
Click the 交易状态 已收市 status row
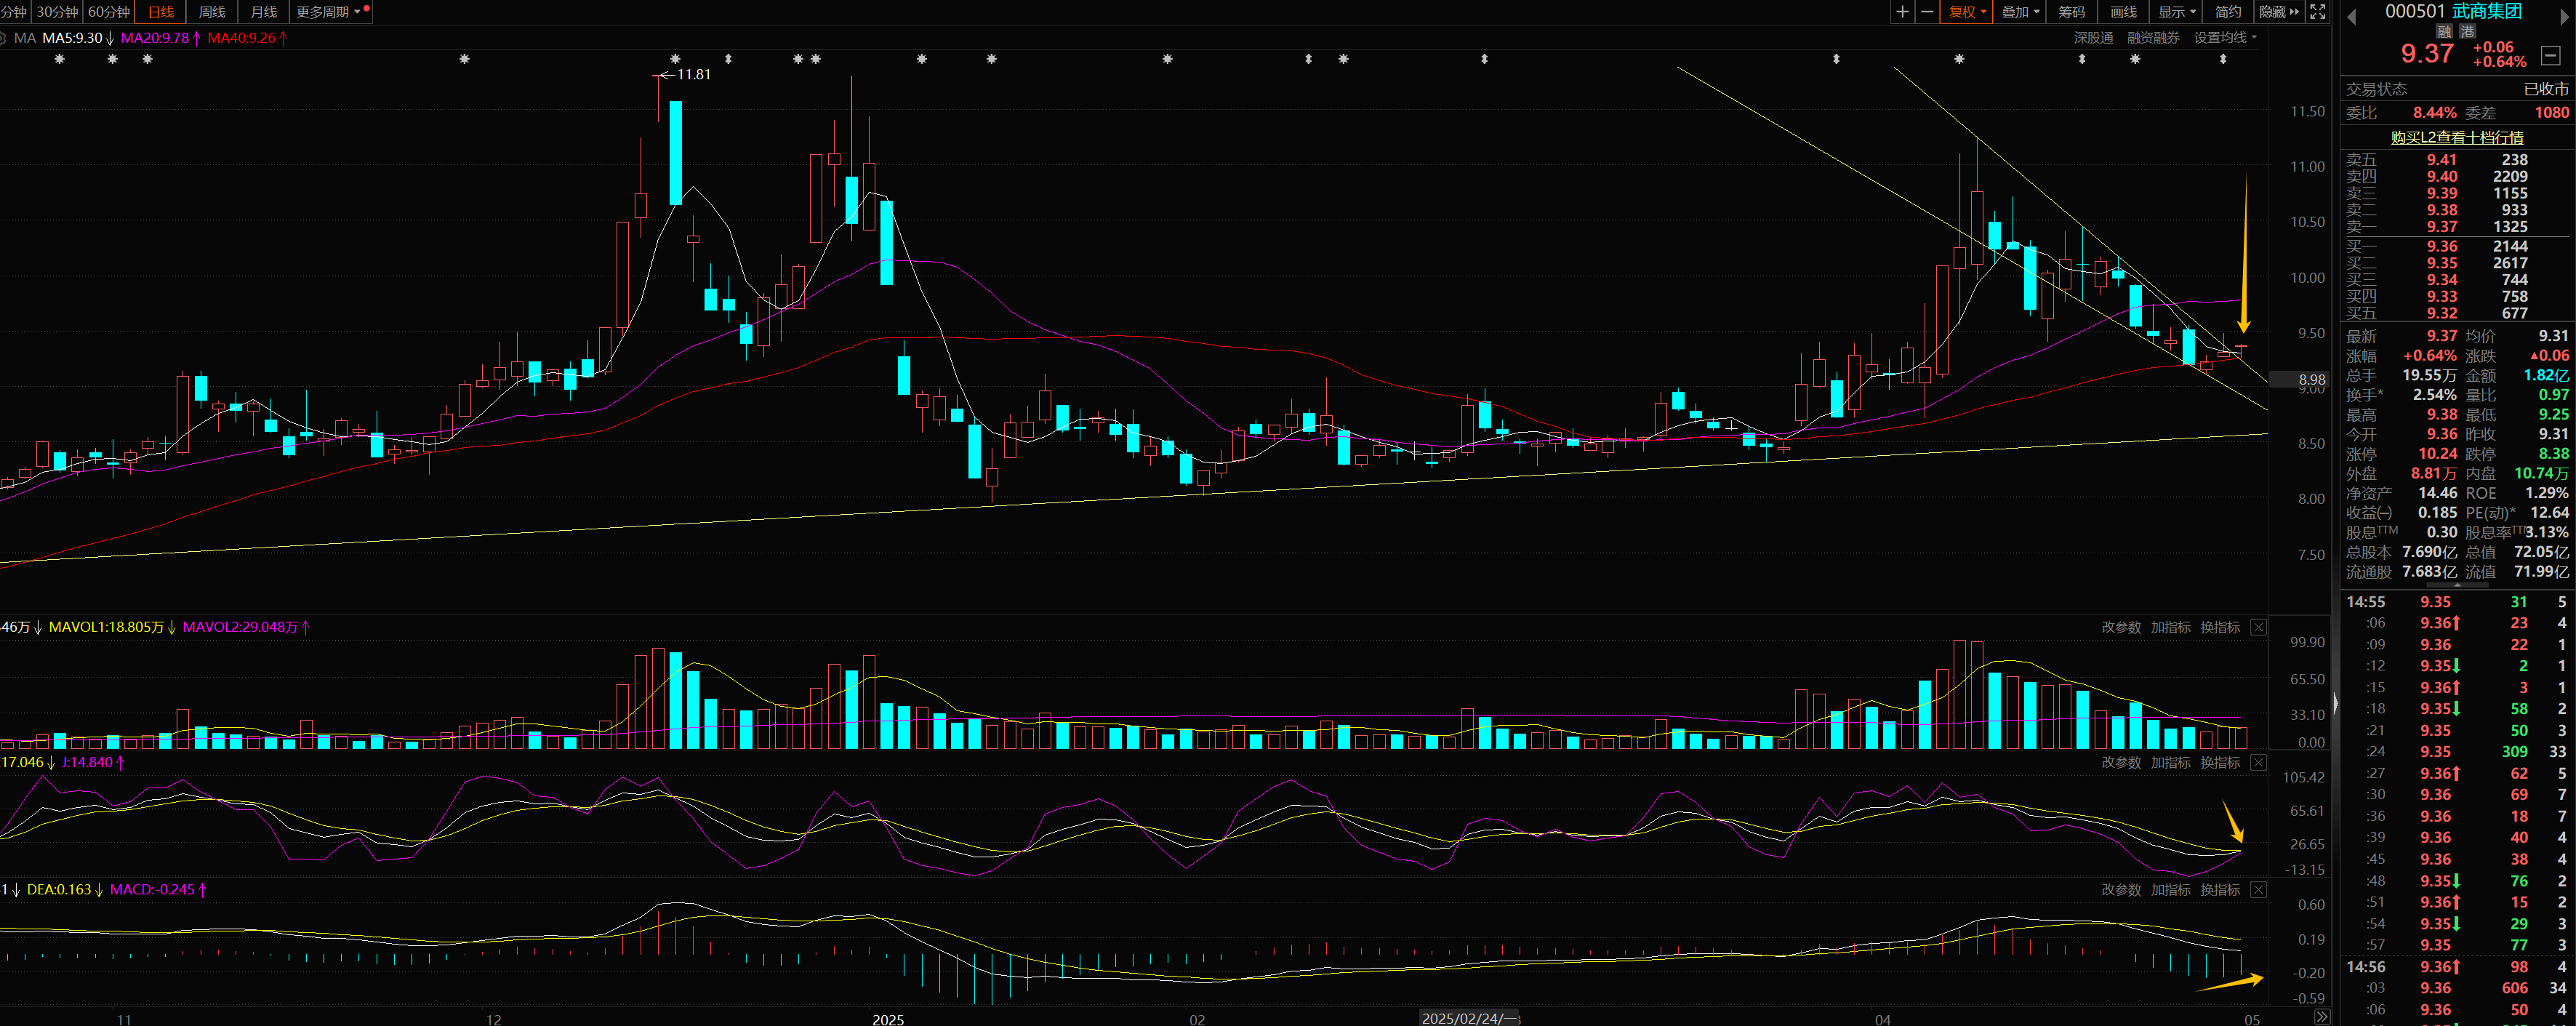point(2457,89)
